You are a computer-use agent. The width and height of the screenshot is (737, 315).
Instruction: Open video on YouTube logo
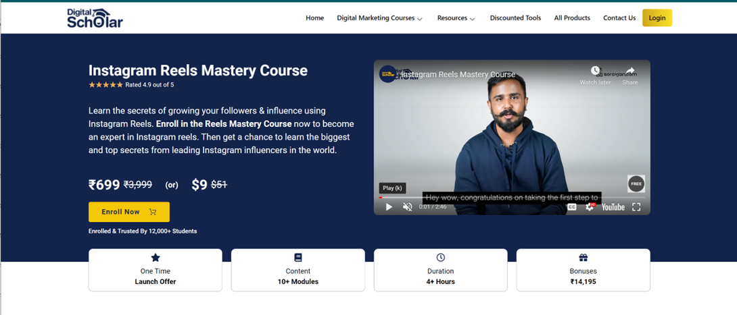[613, 206]
